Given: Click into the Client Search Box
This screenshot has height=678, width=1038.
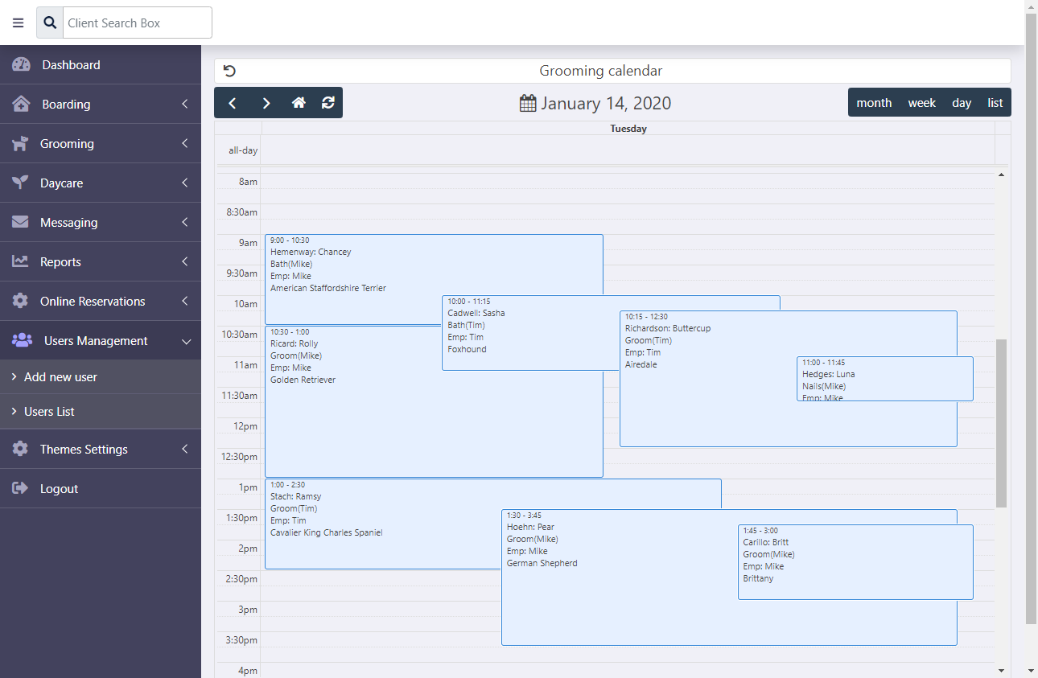Looking at the screenshot, I should [x=138, y=23].
